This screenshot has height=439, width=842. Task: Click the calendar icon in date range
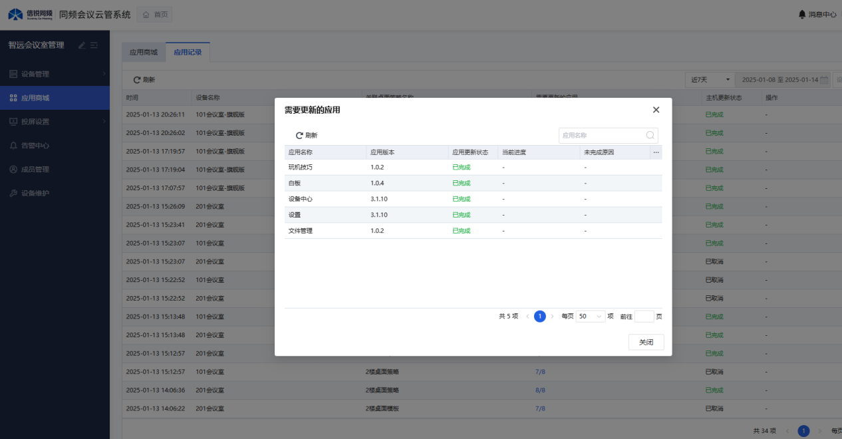824,80
